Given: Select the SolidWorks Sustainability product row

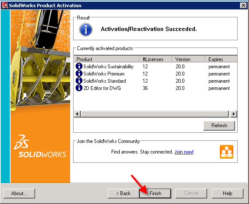Looking at the screenshot, I should click(156, 66).
